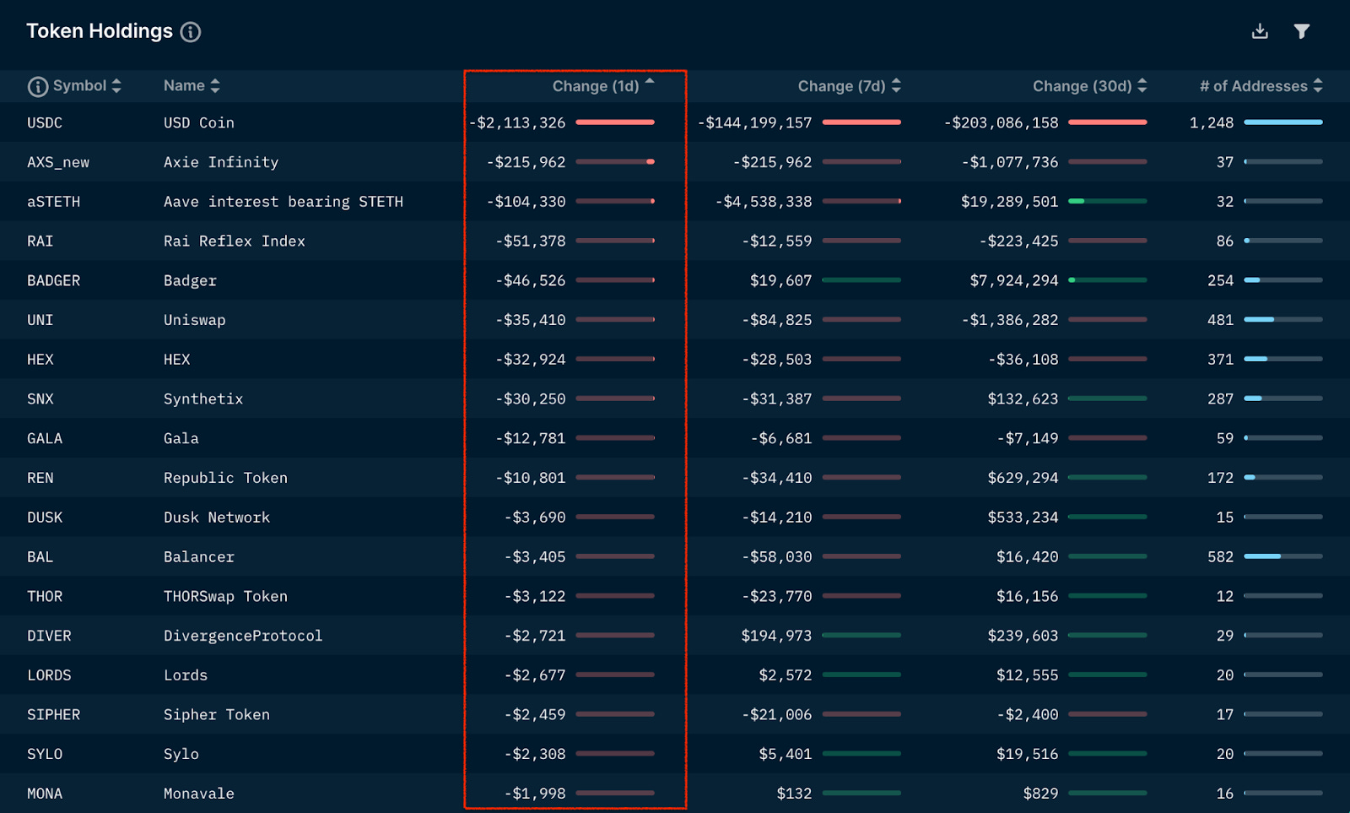
Task: Click the SNX symbol
Action: point(40,399)
